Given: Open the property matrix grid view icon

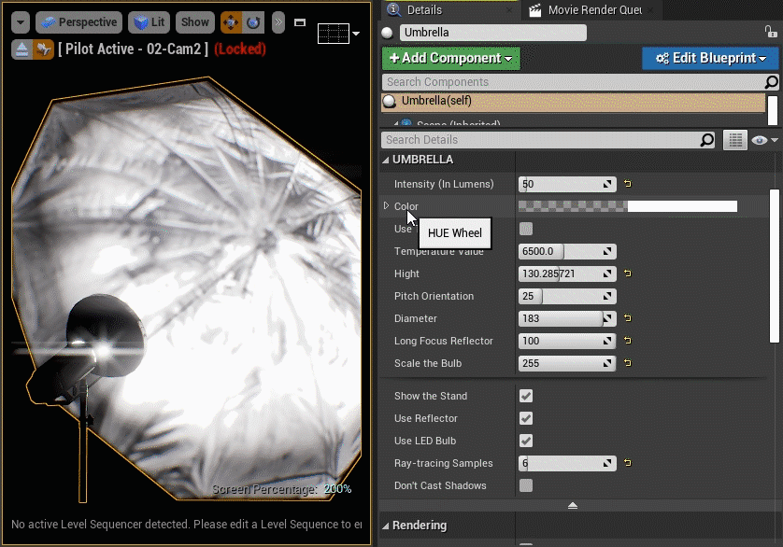Looking at the screenshot, I should 735,140.
